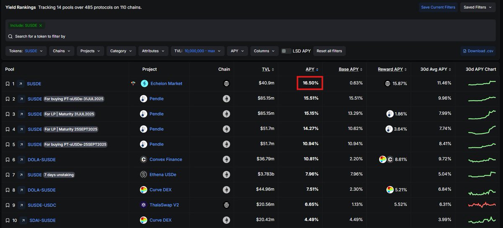Screen dimensions: 503x228
Task: Open the Attributes filter dropdown
Action: 153,51
